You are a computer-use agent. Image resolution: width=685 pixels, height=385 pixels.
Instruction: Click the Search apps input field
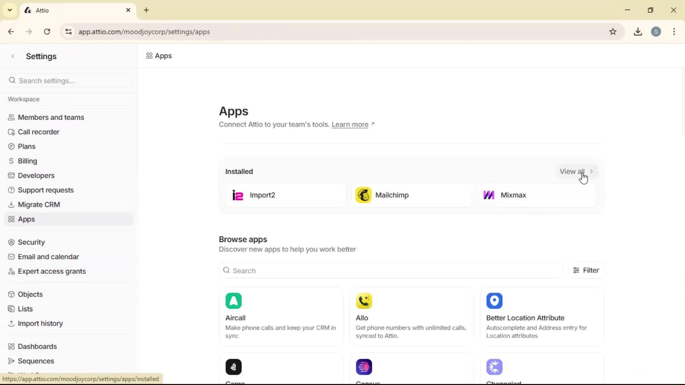[389, 271]
